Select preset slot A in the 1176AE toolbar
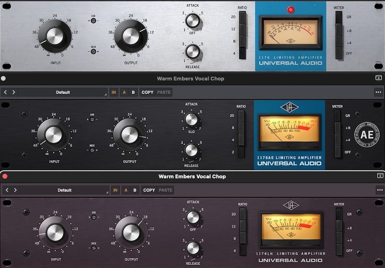This screenshot has height=268, width=385. [124, 92]
